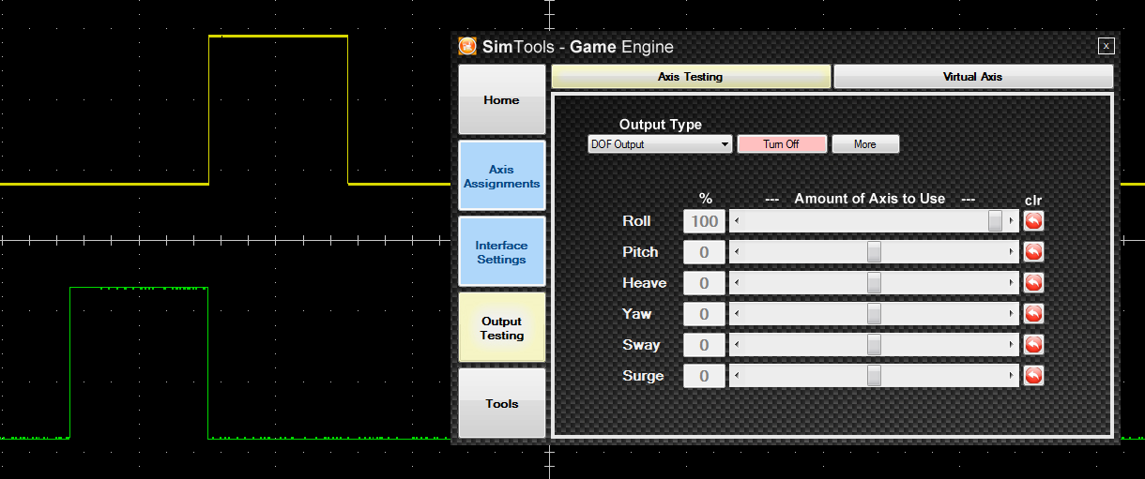Click the Yaw slider handle

click(874, 314)
